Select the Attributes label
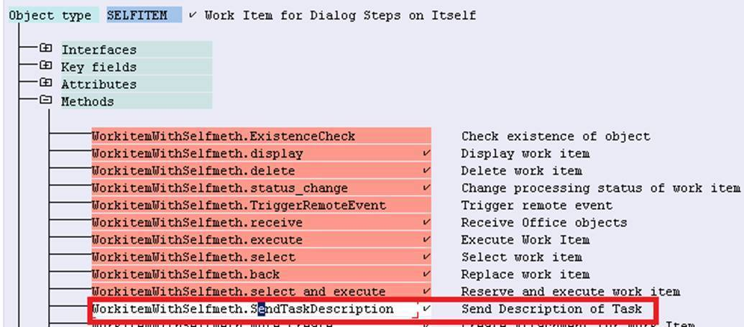Viewport: 744px width, 327px height. (98, 84)
